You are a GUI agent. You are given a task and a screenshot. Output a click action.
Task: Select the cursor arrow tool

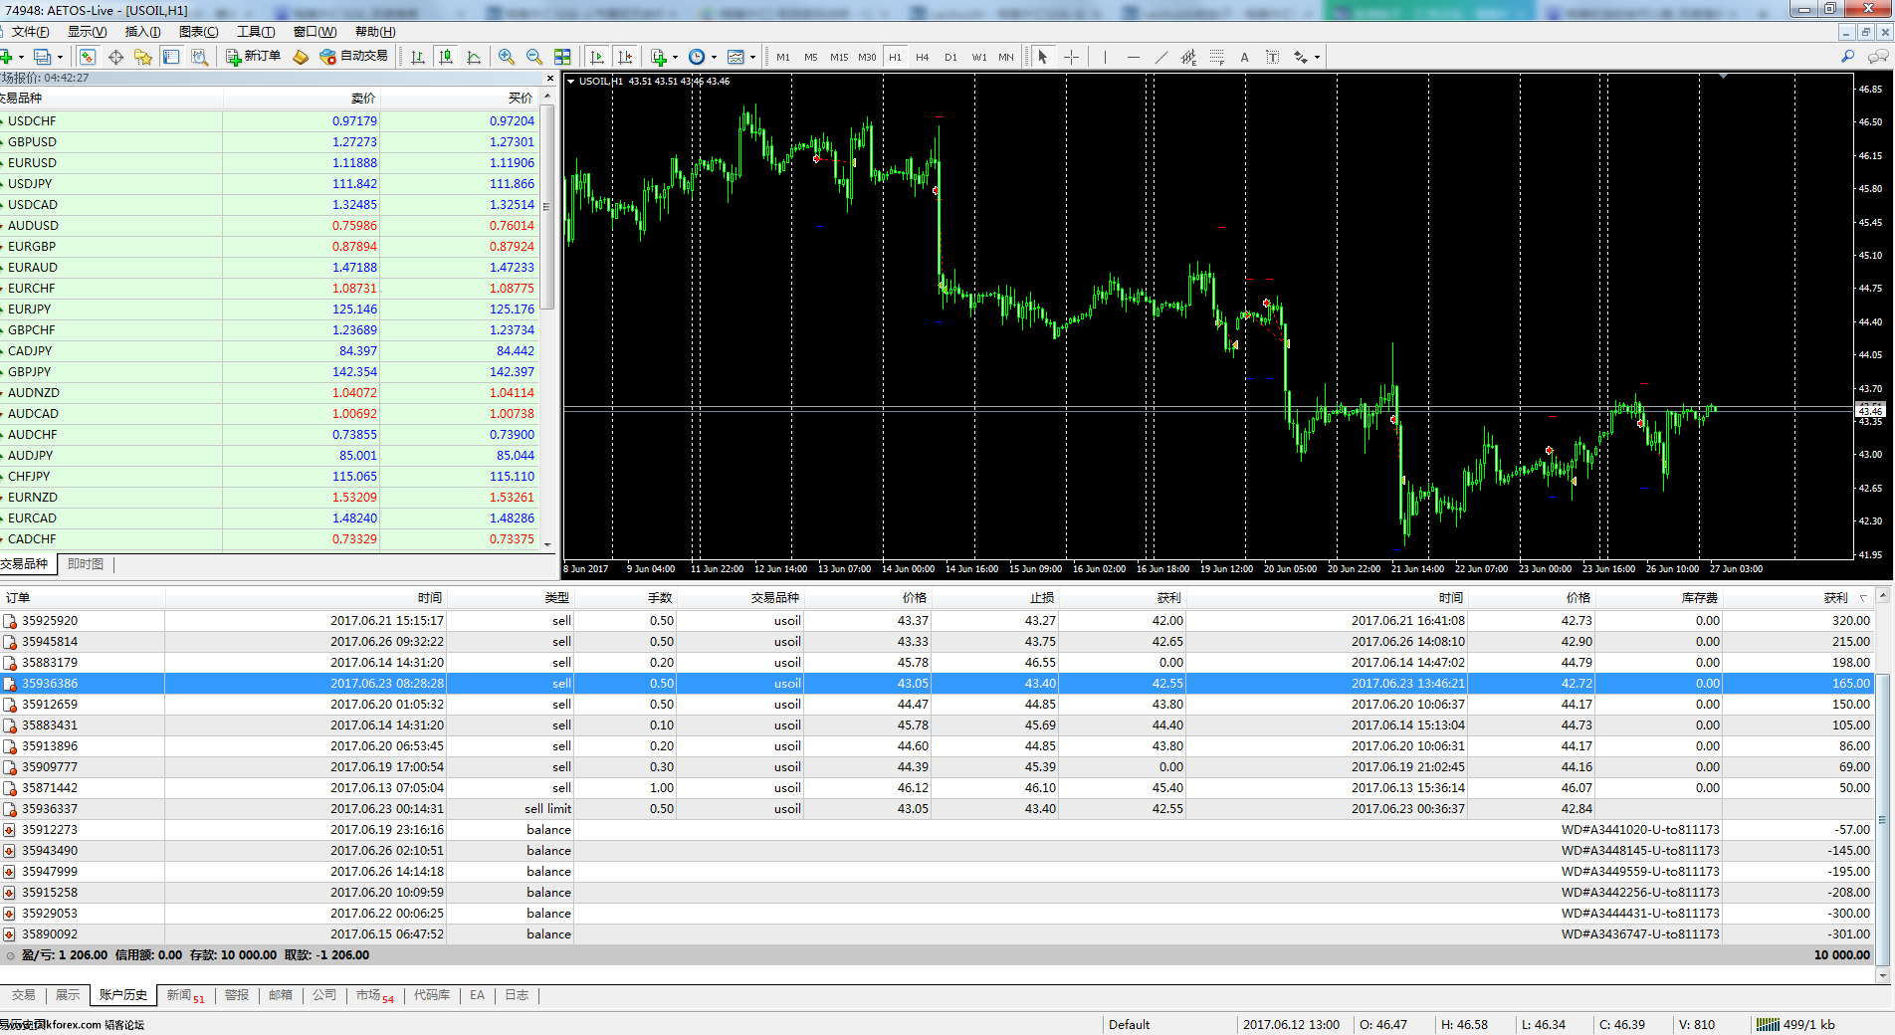(x=1043, y=57)
